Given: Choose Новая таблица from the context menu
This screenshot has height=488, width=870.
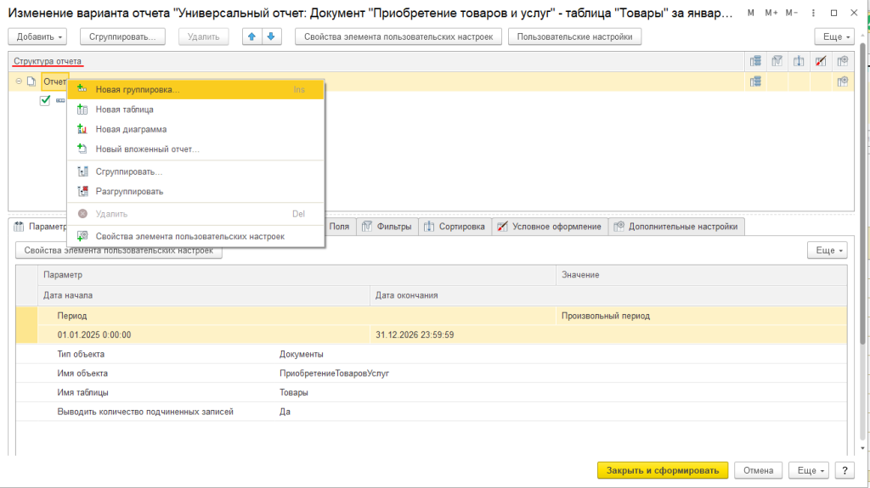Looking at the screenshot, I should click(124, 109).
